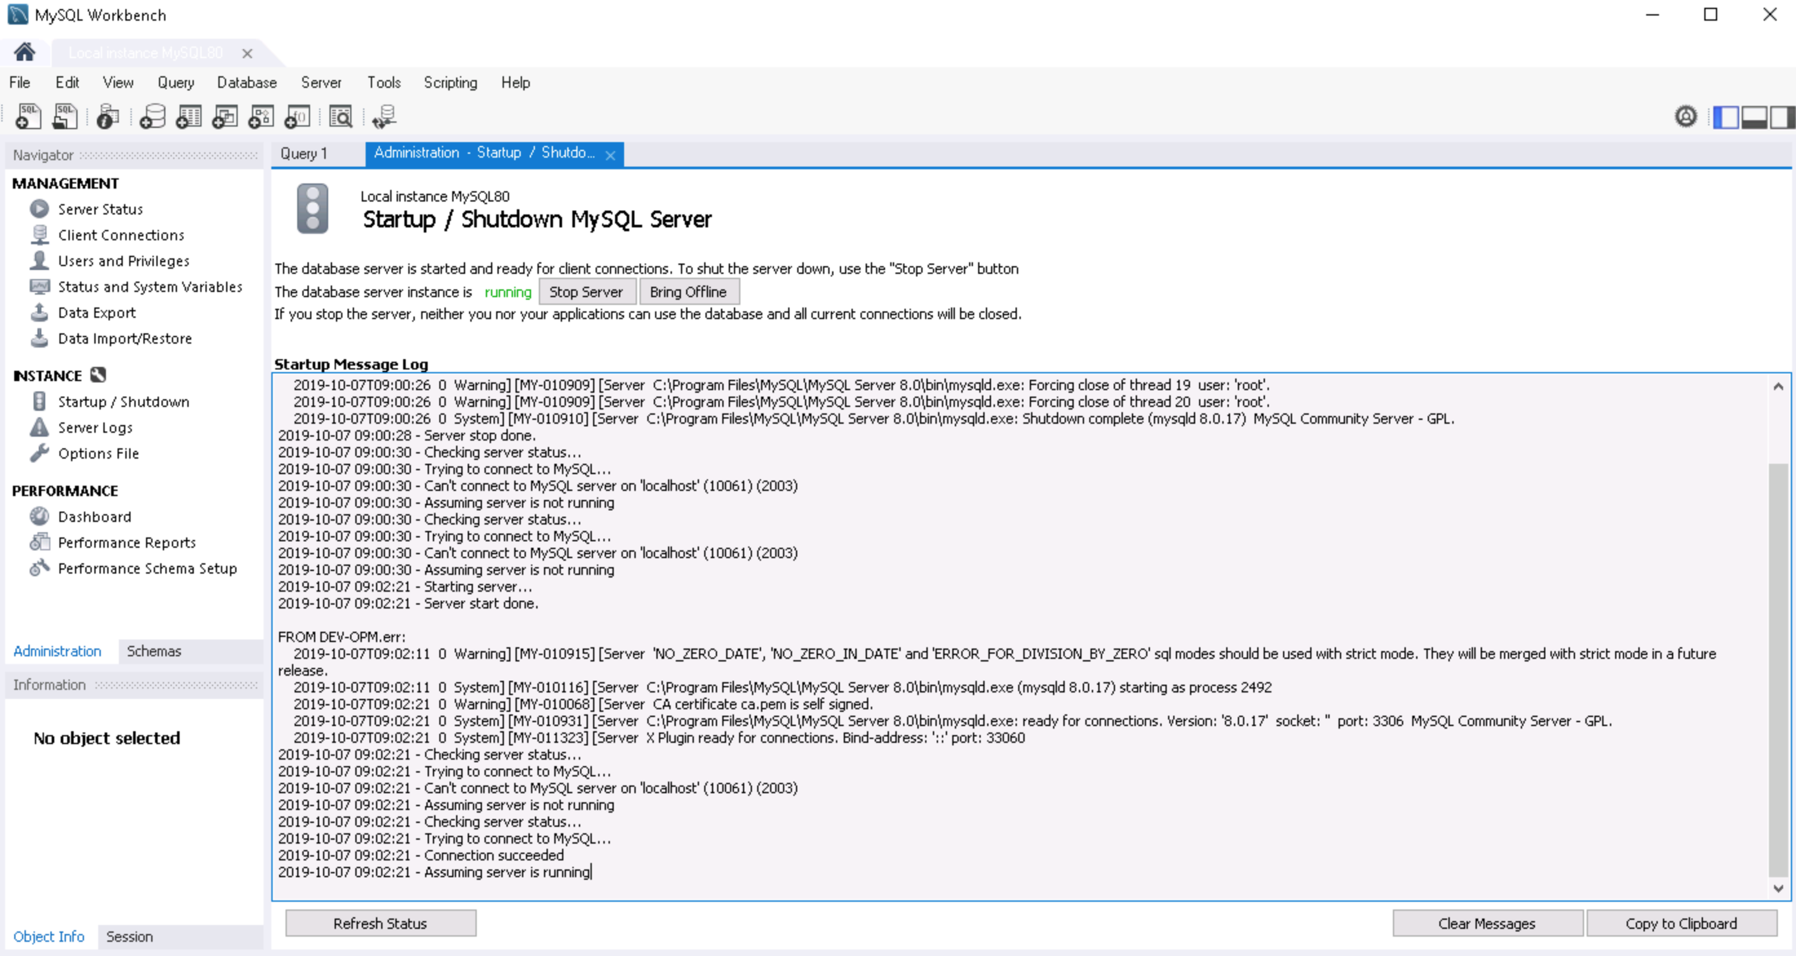Open Performance Dashboard
Viewport: 1796px width, 956px height.
[x=94, y=517]
